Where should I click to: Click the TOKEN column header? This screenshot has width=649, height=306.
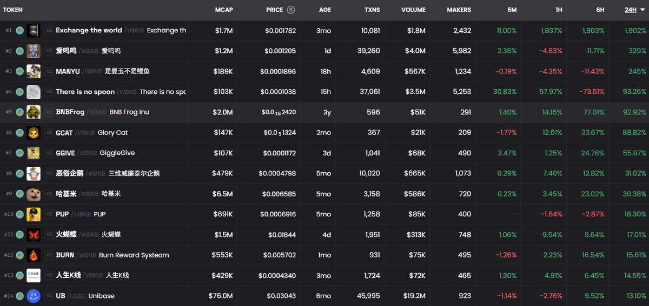point(13,10)
